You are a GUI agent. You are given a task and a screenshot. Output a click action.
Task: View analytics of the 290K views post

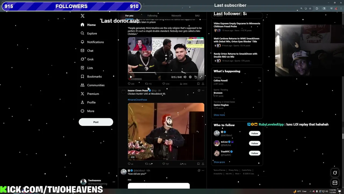(x=184, y=84)
